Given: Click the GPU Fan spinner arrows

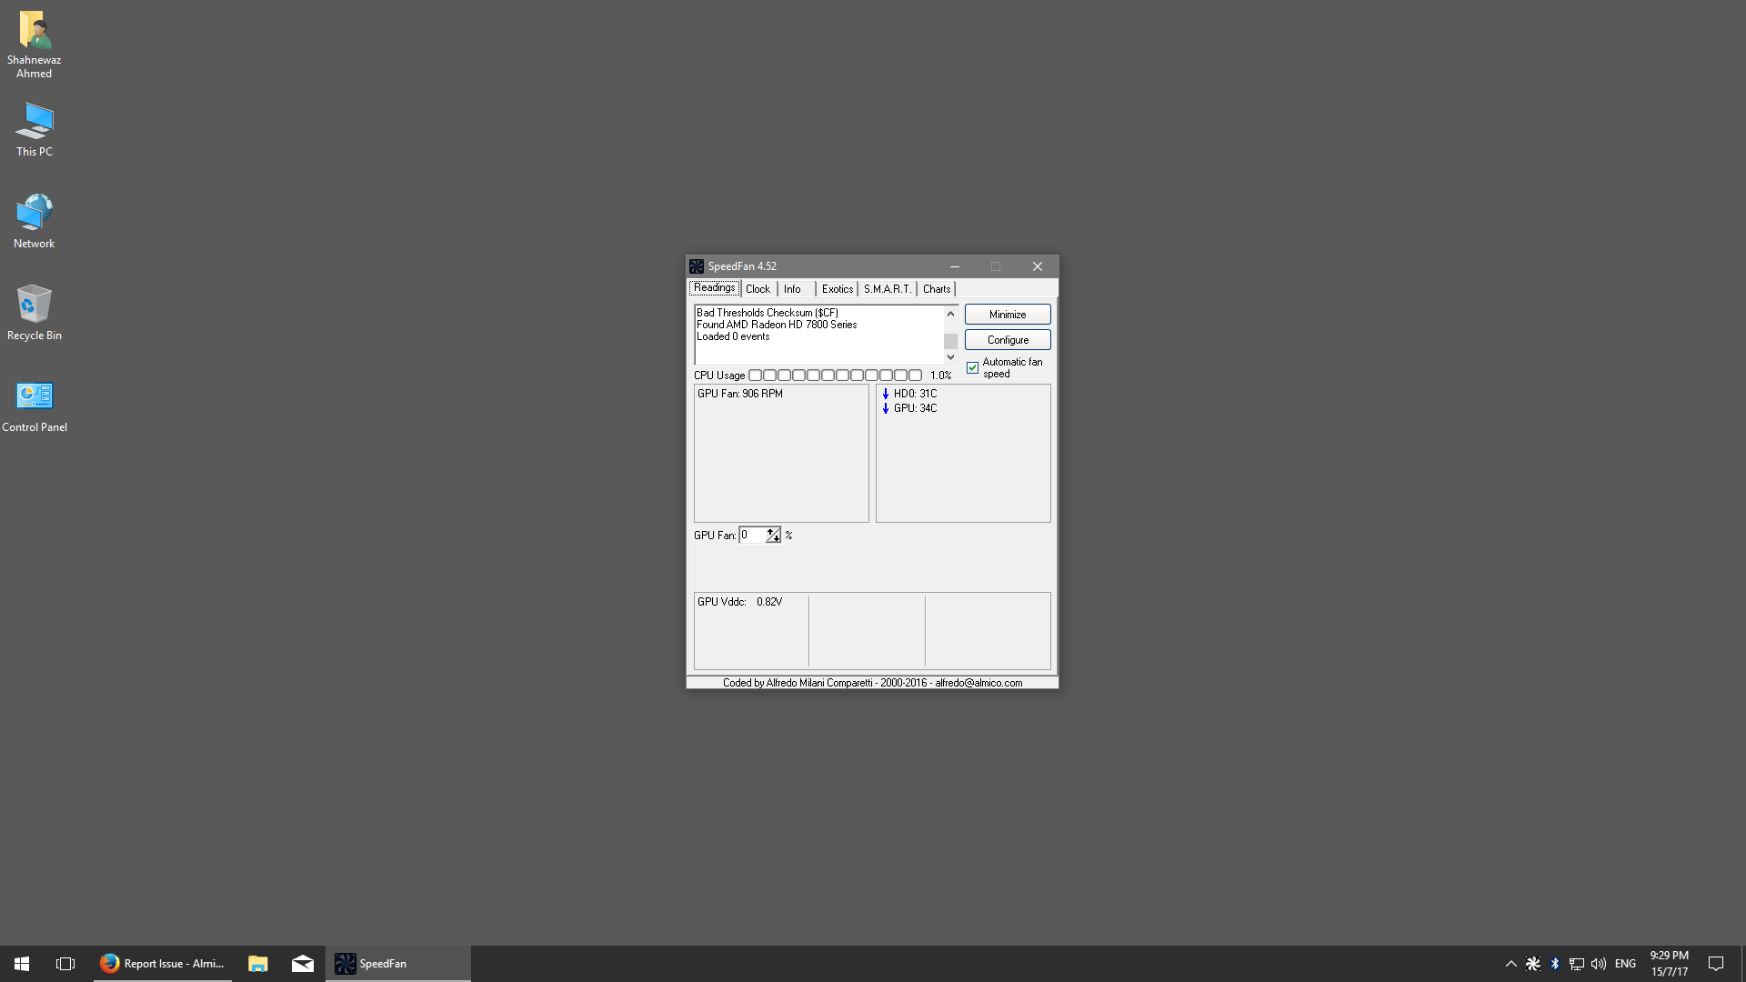Looking at the screenshot, I should [x=774, y=536].
